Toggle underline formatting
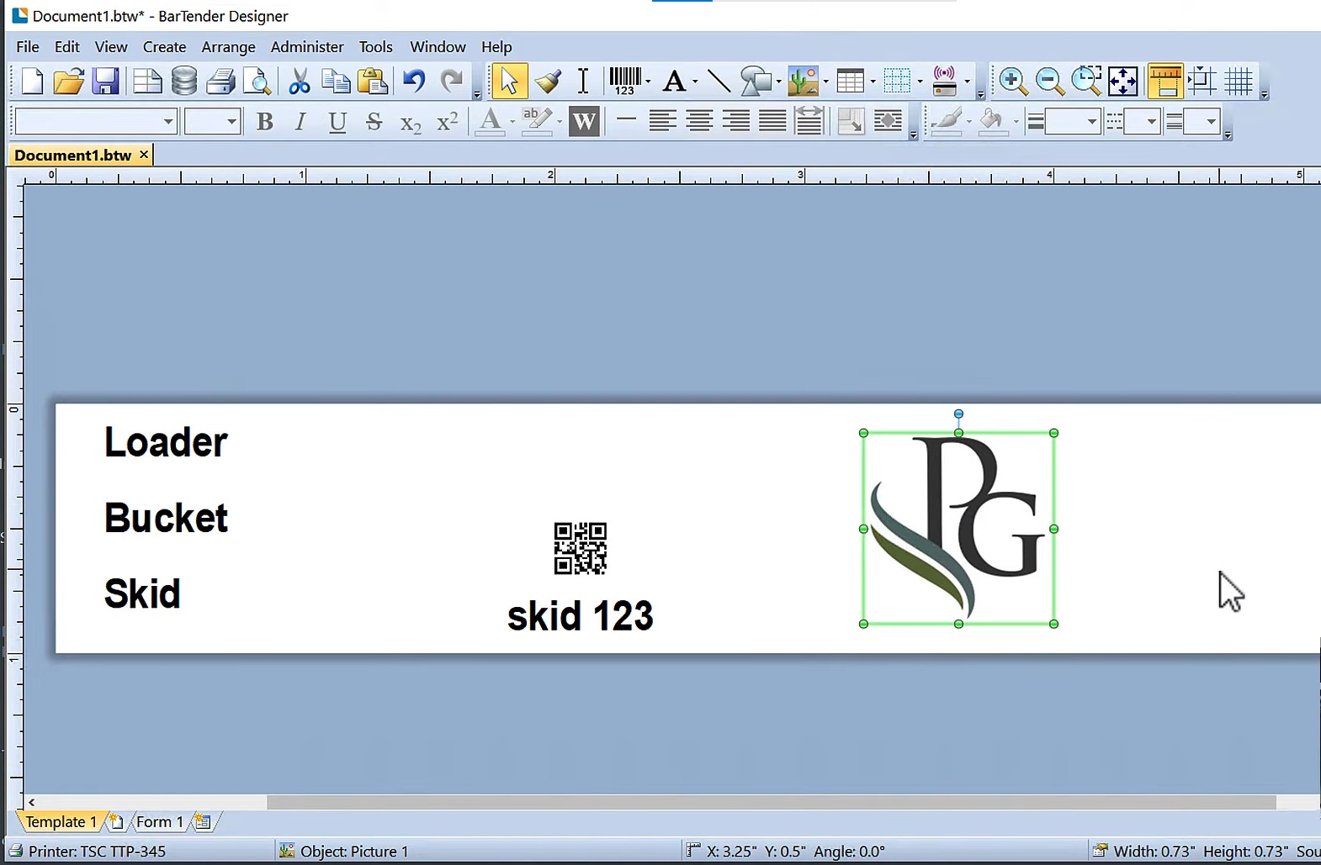The width and height of the screenshot is (1321, 865). pos(337,122)
